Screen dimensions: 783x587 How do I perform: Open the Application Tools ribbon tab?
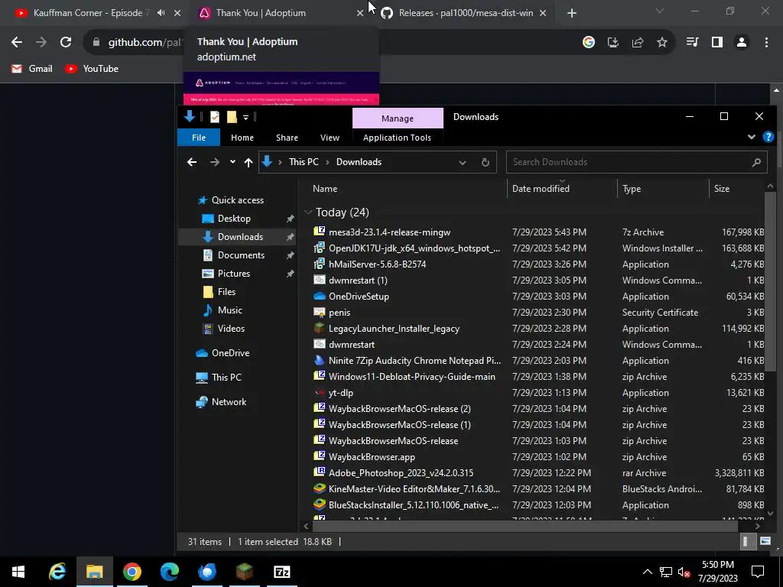coord(397,138)
